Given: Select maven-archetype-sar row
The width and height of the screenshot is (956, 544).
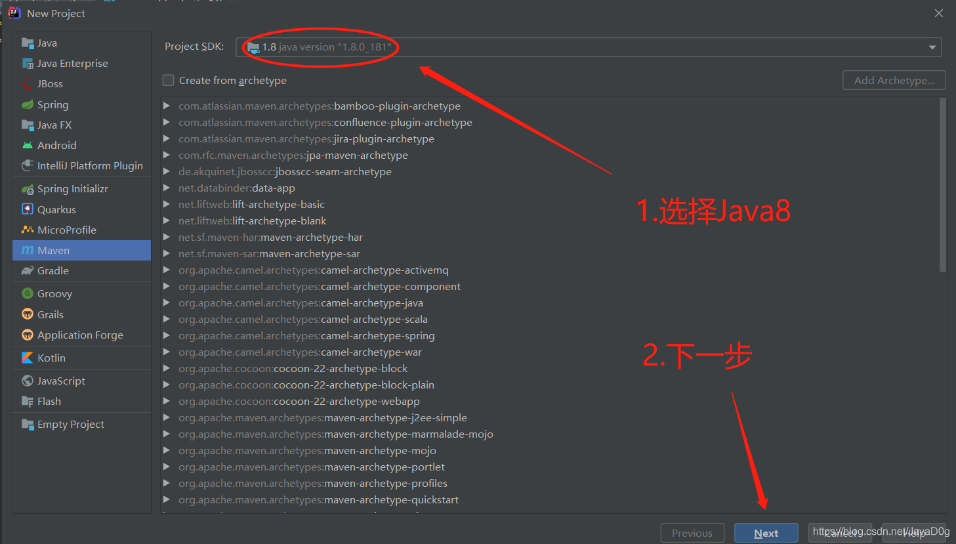Looking at the screenshot, I should (550, 253).
